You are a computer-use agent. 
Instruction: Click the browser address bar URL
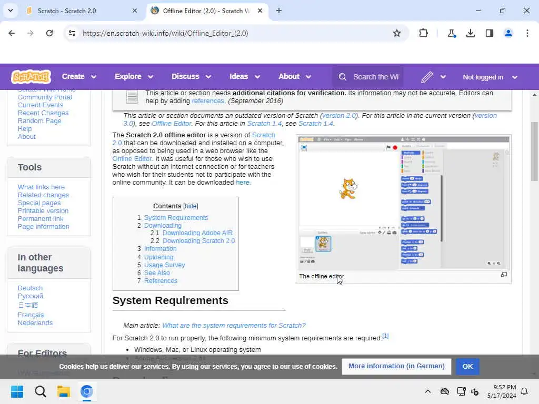(165, 33)
